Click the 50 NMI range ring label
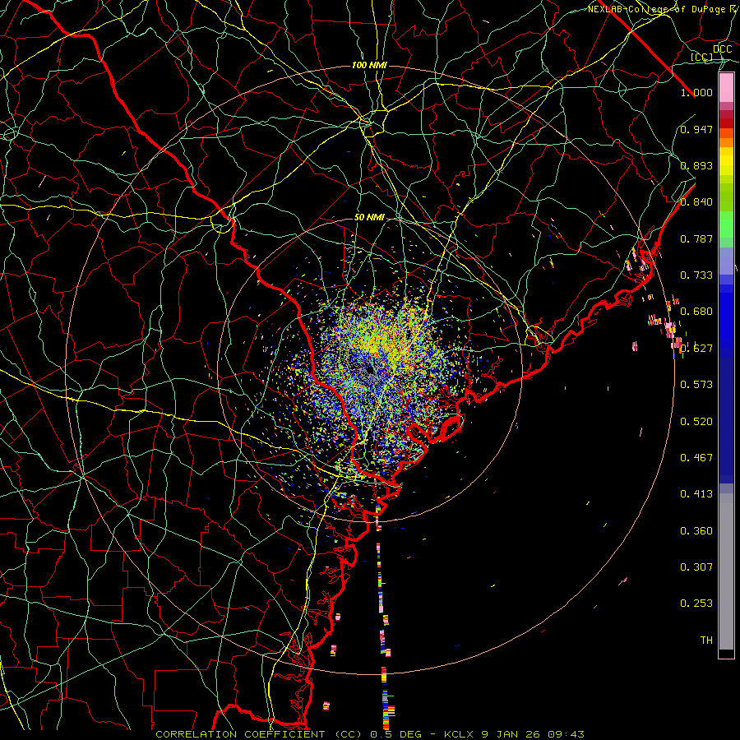 click(x=369, y=218)
